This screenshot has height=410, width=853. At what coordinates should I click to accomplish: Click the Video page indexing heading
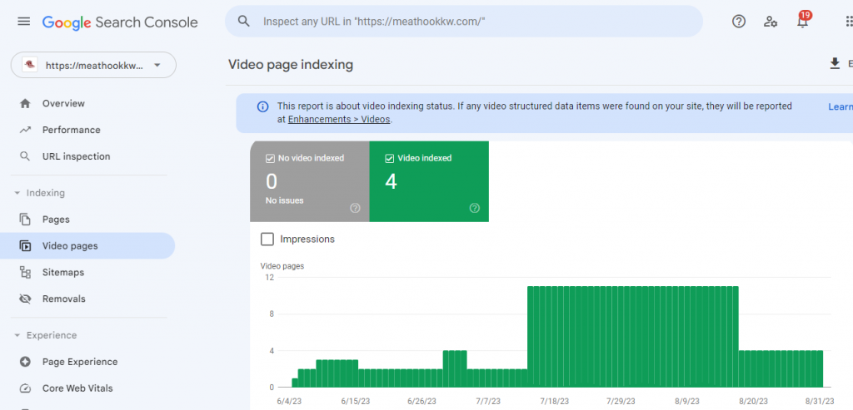[291, 65]
